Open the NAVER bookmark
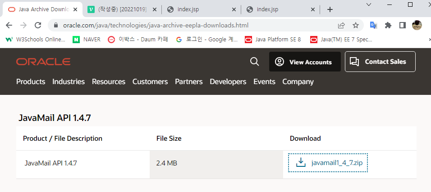Viewport: 431px width, 192px height. [87, 40]
